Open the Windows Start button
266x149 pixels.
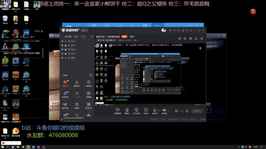pos(2,147)
